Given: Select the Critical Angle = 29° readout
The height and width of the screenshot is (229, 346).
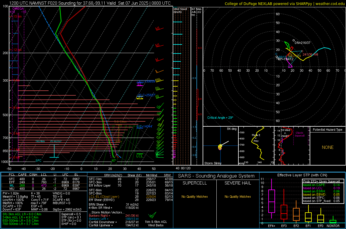Looking at the screenshot, I should [220, 118].
